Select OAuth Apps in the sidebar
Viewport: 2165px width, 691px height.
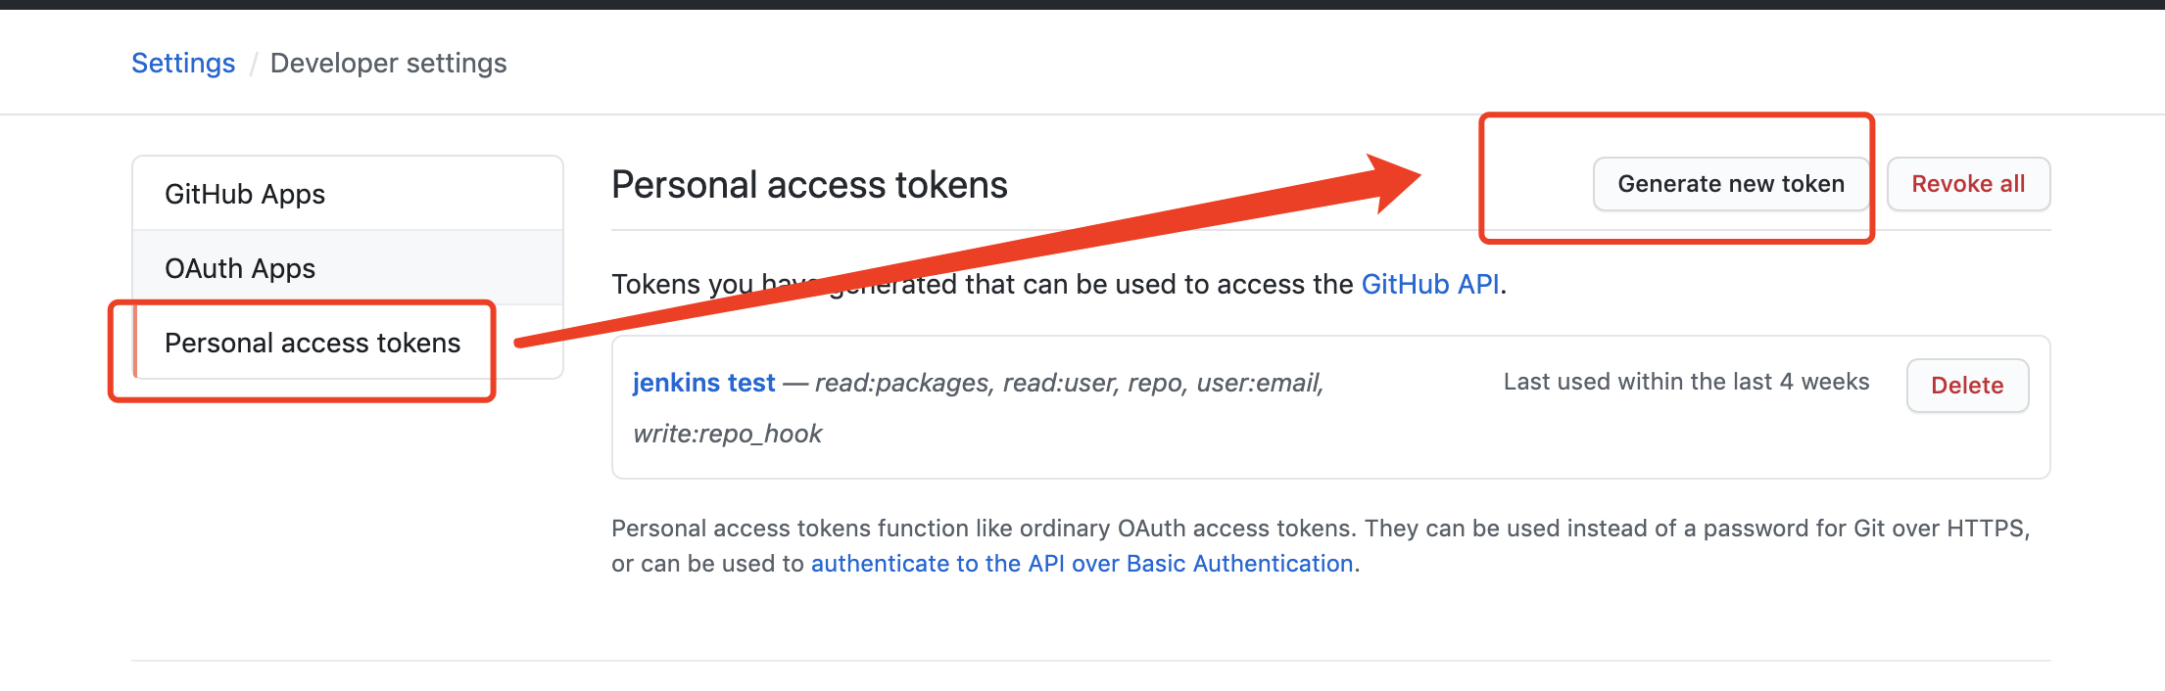[x=240, y=267]
